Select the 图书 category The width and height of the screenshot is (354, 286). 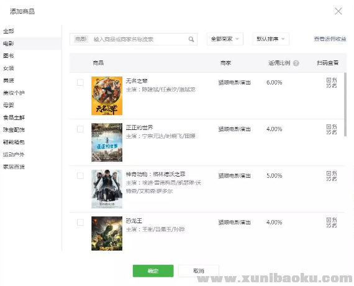(9, 56)
